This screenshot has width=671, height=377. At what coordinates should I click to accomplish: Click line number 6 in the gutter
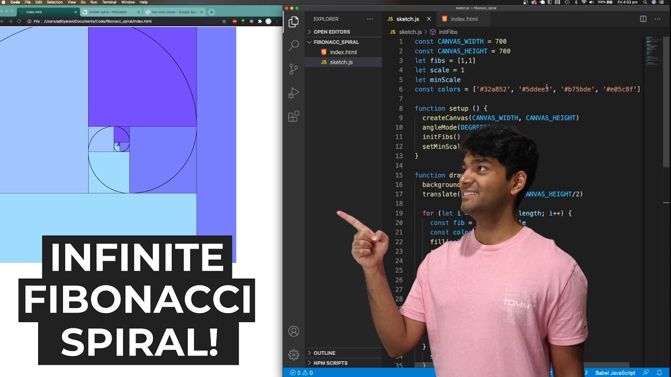(401, 90)
